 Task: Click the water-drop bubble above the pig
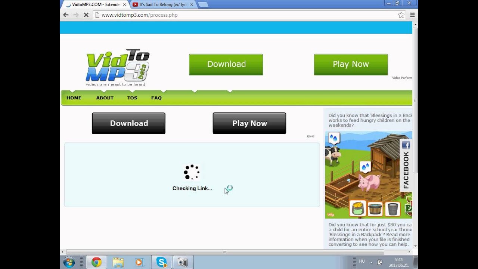(365, 167)
